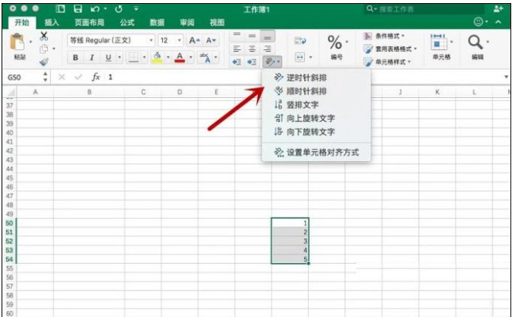Choose 顺时针斜排 from orientation menu
The height and width of the screenshot is (317, 512).
pyautogui.click(x=316, y=91)
